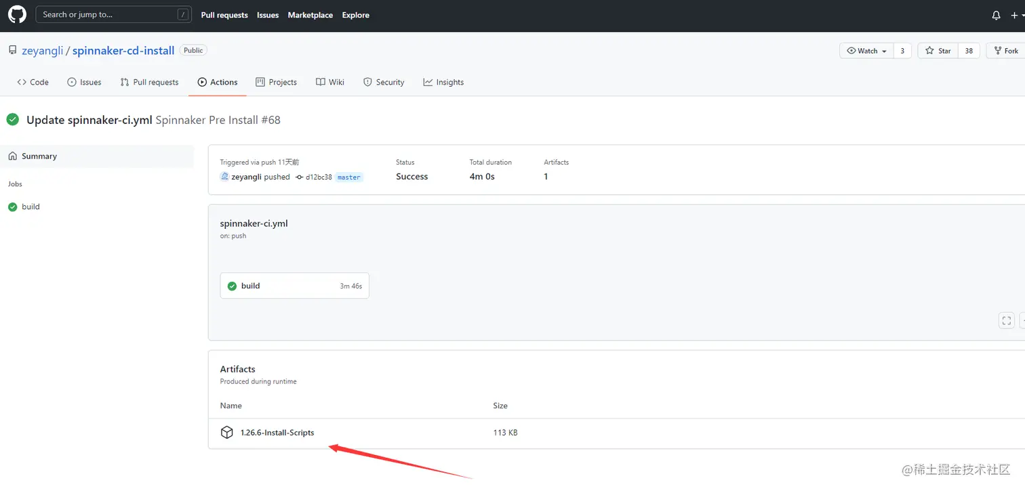Click the commit icon beside d12bc38
The height and width of the screenshot is (491, 1025).
(x=300, y=177)
